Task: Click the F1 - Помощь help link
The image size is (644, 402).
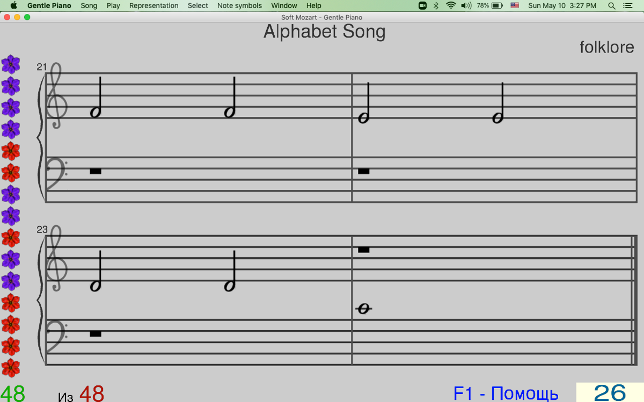Action: [506, 393]
